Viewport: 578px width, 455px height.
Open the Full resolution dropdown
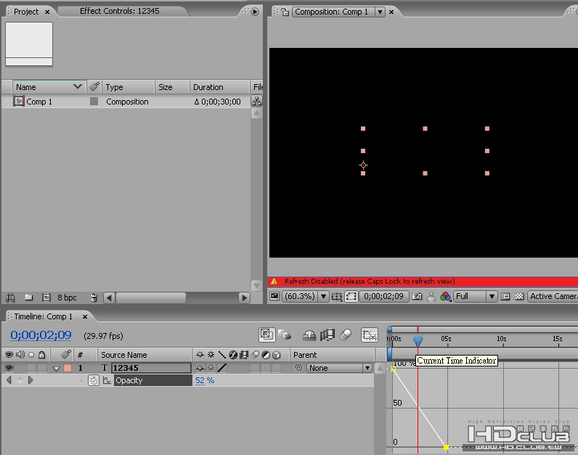tap(476, 296)
